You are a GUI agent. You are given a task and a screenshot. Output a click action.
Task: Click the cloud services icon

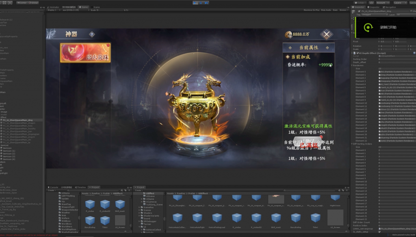coord(372,3)
